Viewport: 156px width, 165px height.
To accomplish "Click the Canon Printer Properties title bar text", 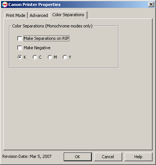I will point(34,5).
